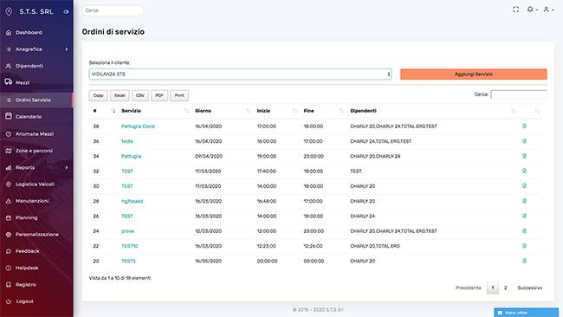Click document icon in row 26
Viewport: 563px width, 317px height.
click(x=524, y=216)
